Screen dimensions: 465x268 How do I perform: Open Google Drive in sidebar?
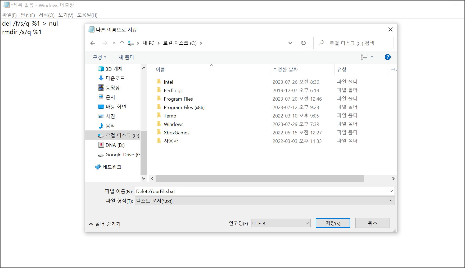(x=119, y=155)
